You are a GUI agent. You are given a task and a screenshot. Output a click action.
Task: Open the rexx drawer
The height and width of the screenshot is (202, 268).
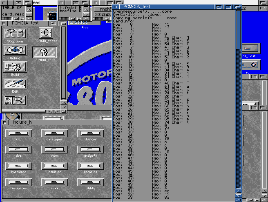(x=54, y=182)
